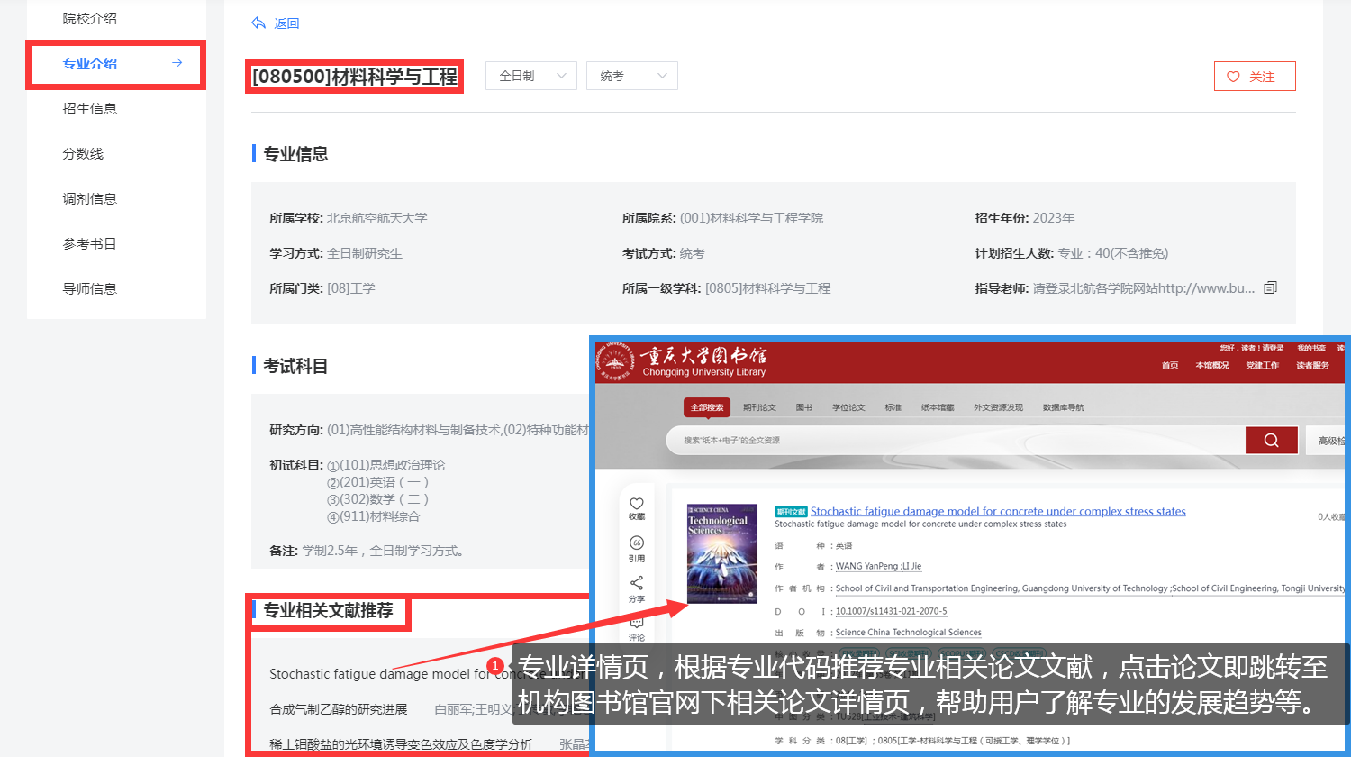1351x757 pixels.
Task: Open the 全日制 study mode dropdown
Action: (530, 77)
